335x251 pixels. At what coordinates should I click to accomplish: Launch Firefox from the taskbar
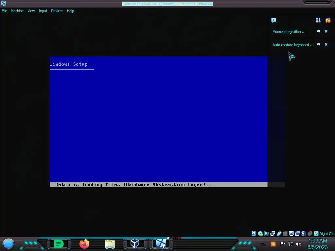(84, 244)
